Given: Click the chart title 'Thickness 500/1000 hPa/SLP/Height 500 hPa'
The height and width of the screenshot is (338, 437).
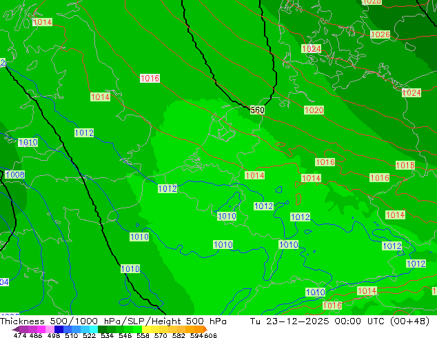Looking at the screenshot, I should [x=113, y=321].
